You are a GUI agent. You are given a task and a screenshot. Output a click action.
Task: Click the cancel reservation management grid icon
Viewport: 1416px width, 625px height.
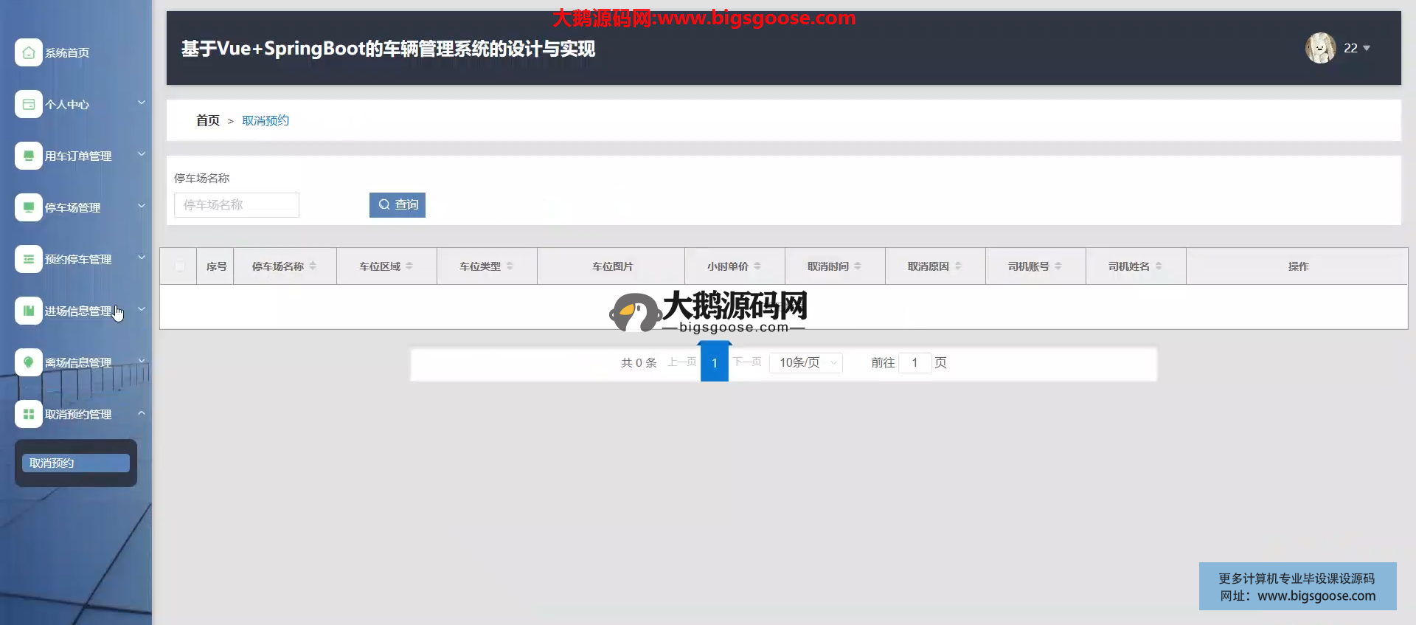(28, 414)
